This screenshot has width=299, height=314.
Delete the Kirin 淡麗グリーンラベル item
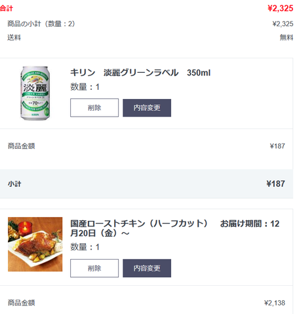(x=94, y=108)
